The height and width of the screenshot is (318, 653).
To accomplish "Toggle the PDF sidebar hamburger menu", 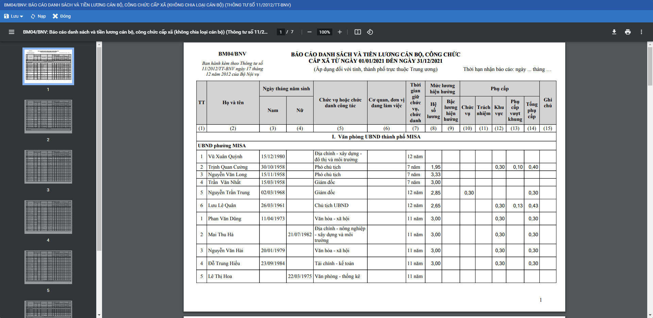I will pos(12,32).
